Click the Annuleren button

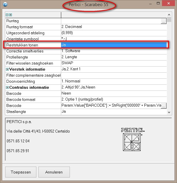tap(54, 172)
